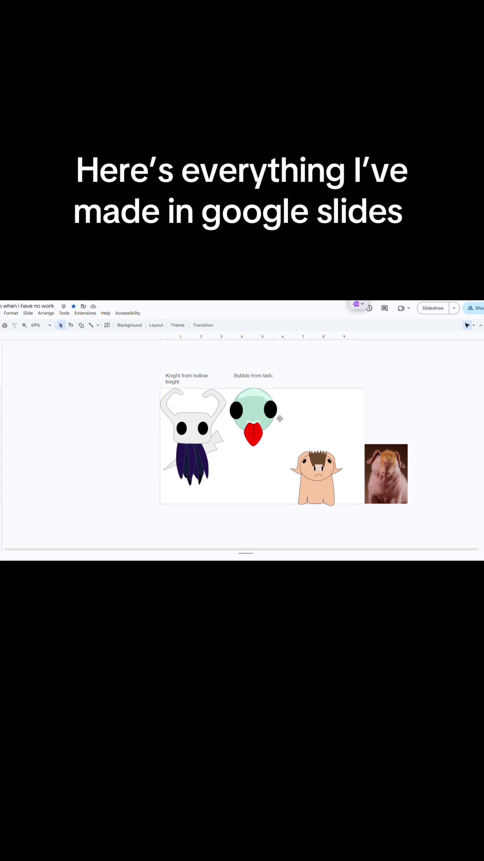484x861 pixels.
Task: Open the Slide menu
Action: [x=28, y=313]
